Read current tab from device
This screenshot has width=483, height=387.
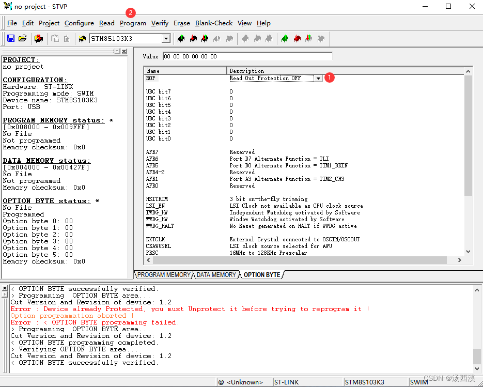(180, 38)
